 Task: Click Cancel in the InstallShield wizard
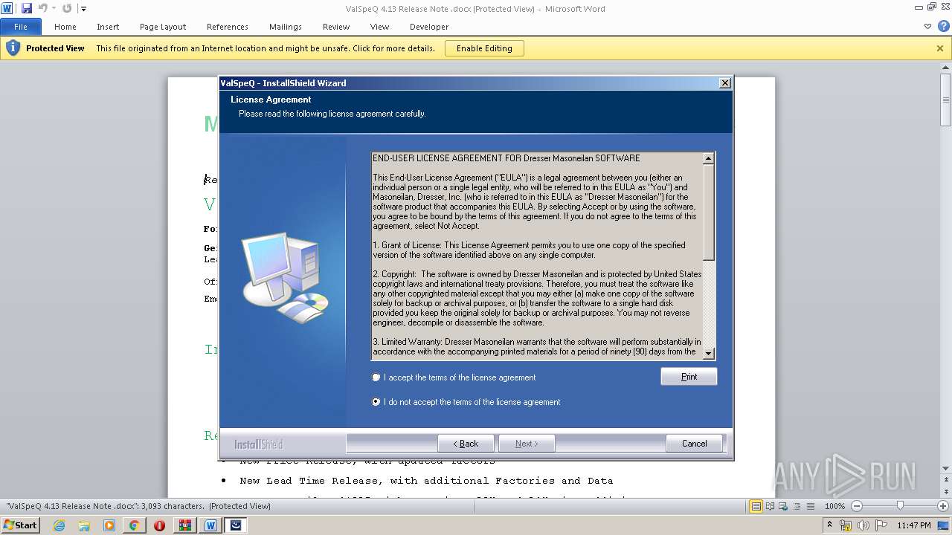pos(695,444)
